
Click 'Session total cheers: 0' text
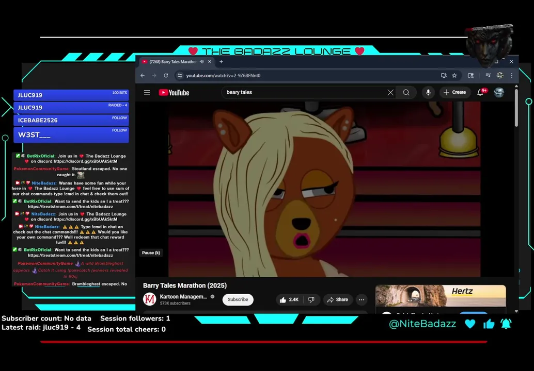127,329
